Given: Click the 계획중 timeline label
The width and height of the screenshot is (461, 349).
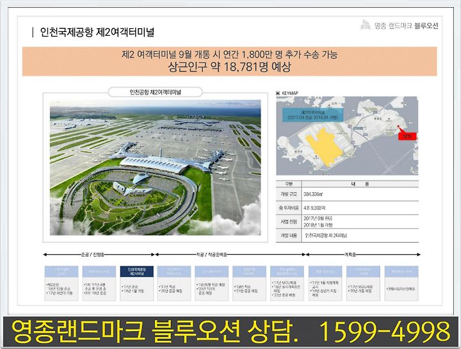Looking at the screenshot, I should pyautogui.click(x=350, y=255).
